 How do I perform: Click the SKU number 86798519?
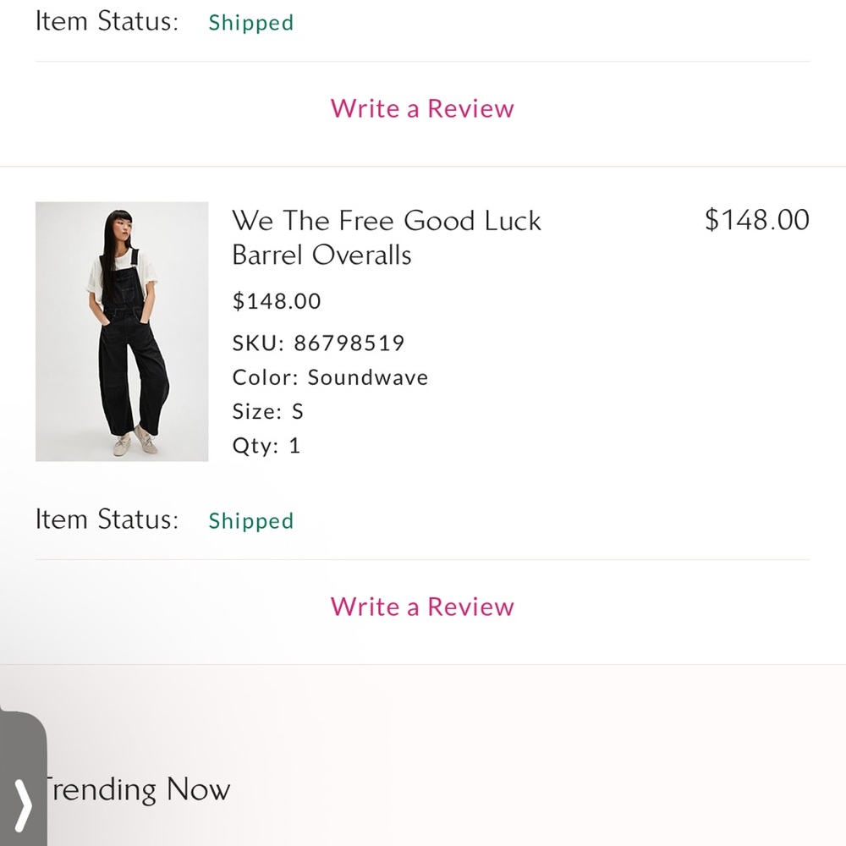pyautogui.click(x=349, y=343)
